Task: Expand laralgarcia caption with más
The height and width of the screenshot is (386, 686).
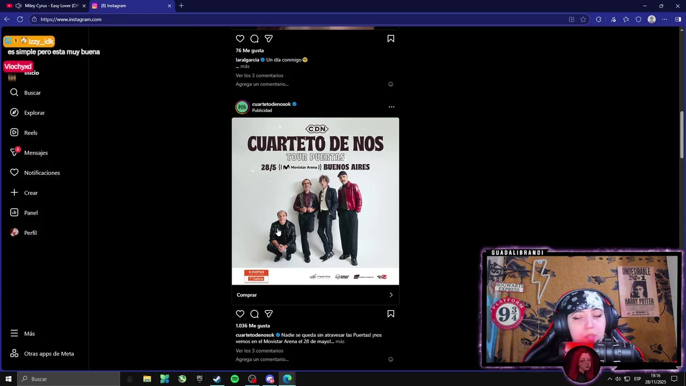Action: (x=245, y=66)
